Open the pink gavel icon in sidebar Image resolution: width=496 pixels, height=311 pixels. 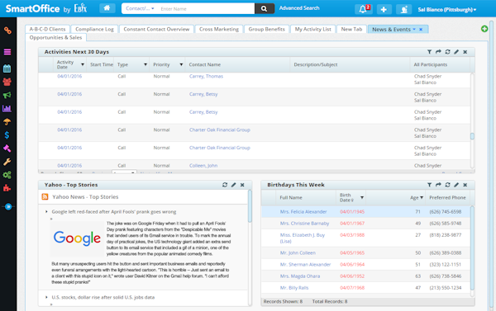click(7, 148)
